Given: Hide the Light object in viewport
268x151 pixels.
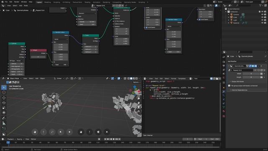Looking at the screenshot, I should point(262,20).
